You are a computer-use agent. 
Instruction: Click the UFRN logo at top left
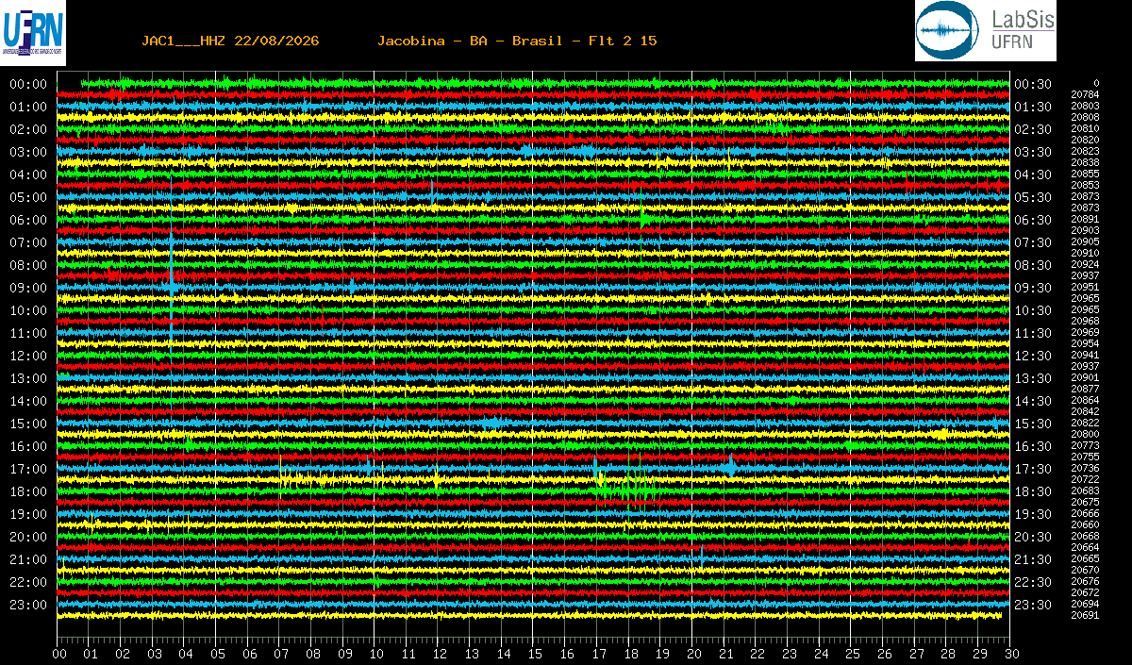pos(33,29)
